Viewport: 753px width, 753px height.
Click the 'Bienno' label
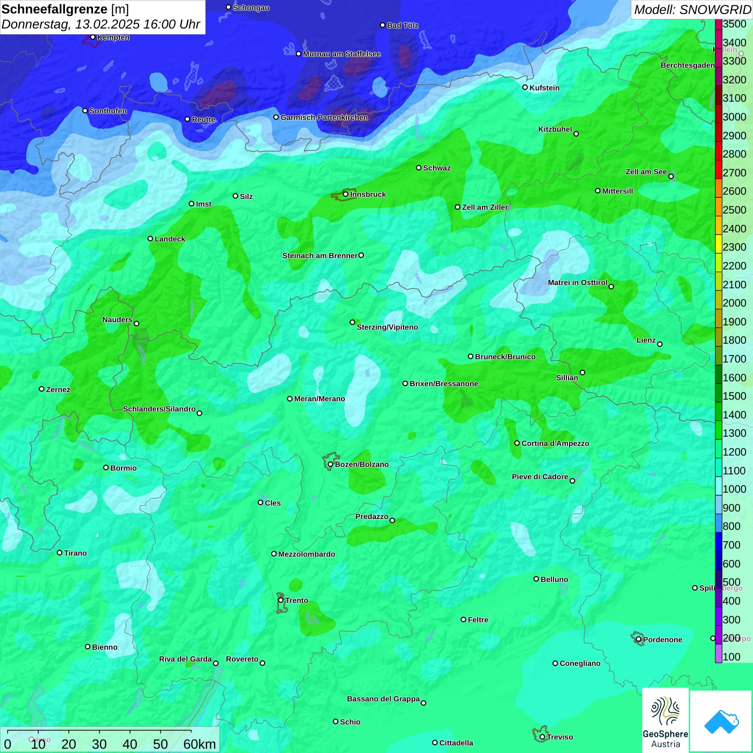click(x=104, y=647)
